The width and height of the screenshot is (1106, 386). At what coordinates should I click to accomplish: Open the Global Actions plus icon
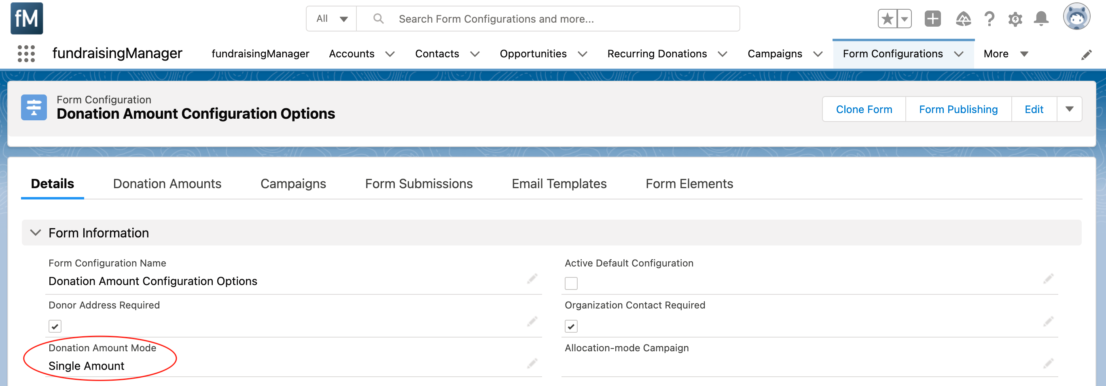(x=932, y=19)
